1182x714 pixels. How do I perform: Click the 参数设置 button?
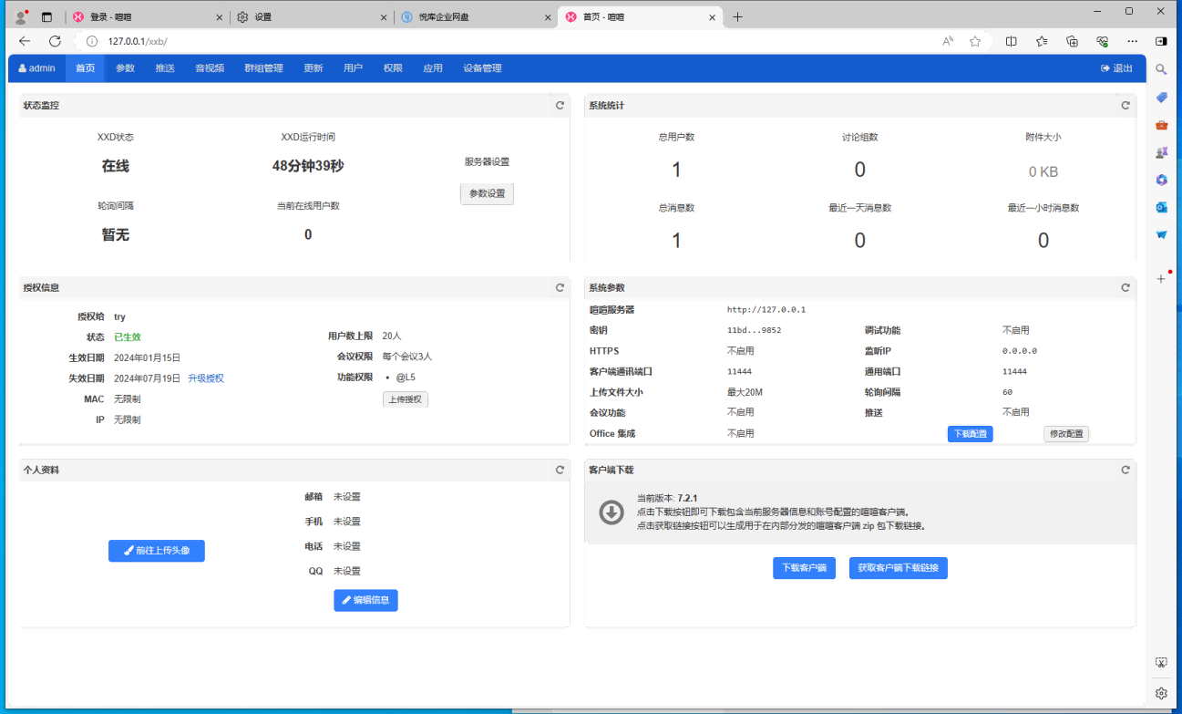[x=487, y=194]
